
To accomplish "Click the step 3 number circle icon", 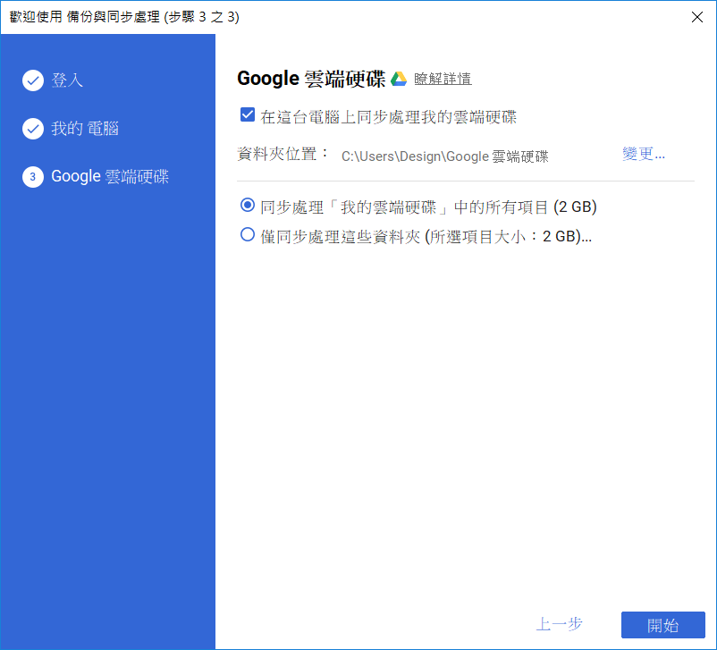I will click(33, 176).
